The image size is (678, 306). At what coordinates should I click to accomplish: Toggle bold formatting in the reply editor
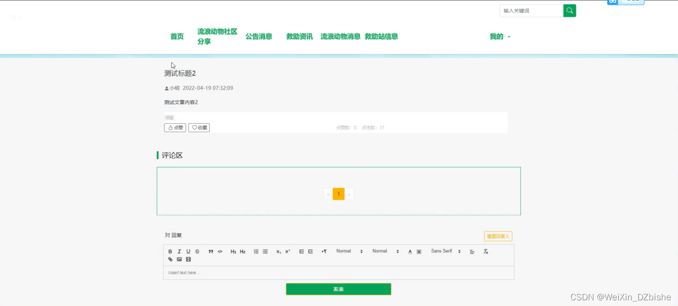click(170, 251)
